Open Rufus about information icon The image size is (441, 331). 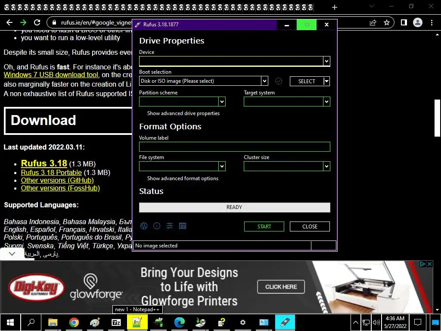click(x=157, y=226)
